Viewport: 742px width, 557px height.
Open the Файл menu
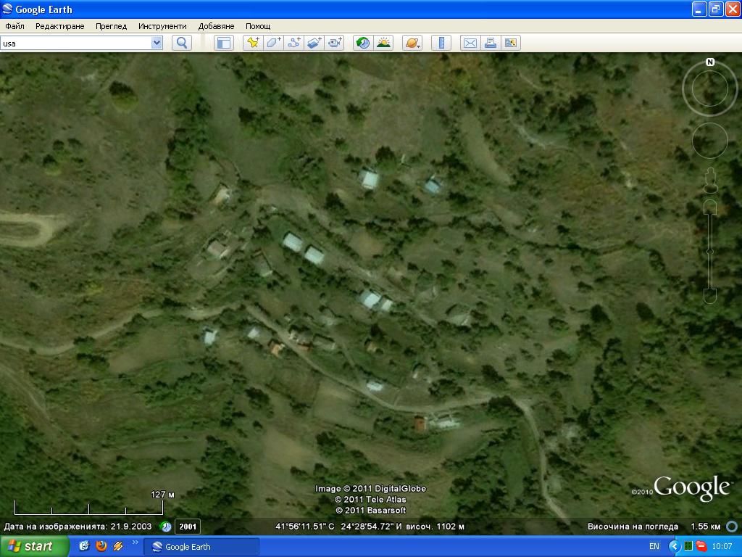[14, 26]
